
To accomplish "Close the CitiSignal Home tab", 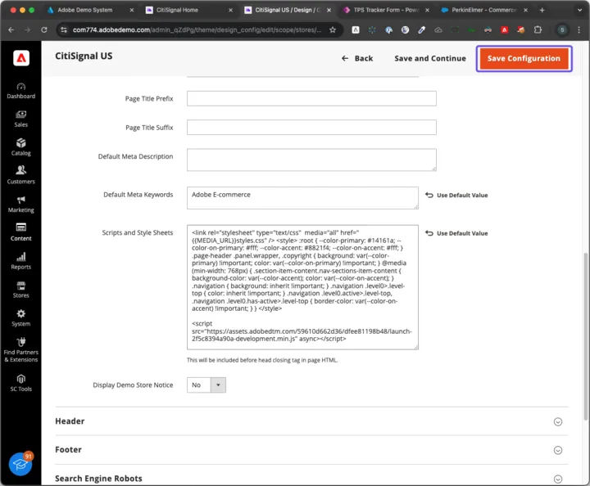I will [230, 10].
